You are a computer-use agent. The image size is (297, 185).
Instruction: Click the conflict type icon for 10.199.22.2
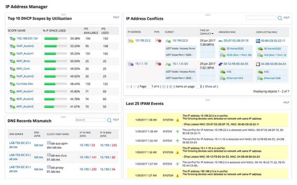157,41
